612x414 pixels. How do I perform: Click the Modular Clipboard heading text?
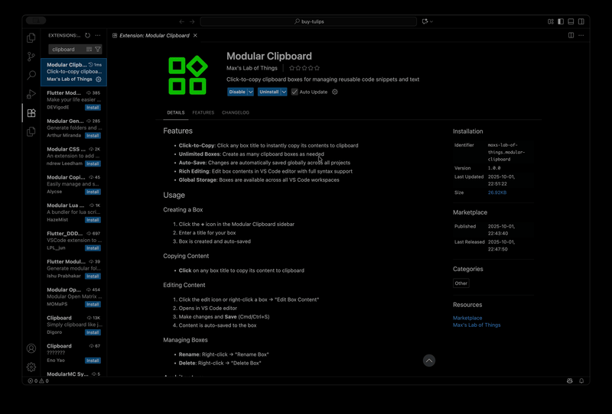coord(269,56)
